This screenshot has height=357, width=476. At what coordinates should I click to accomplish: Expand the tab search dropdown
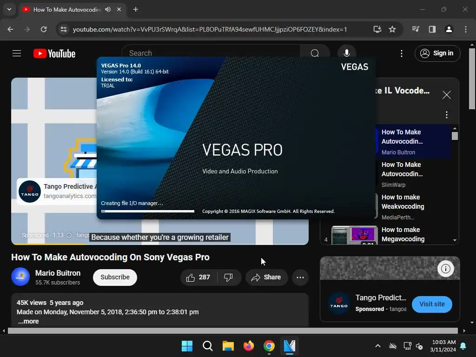[9, 9]
